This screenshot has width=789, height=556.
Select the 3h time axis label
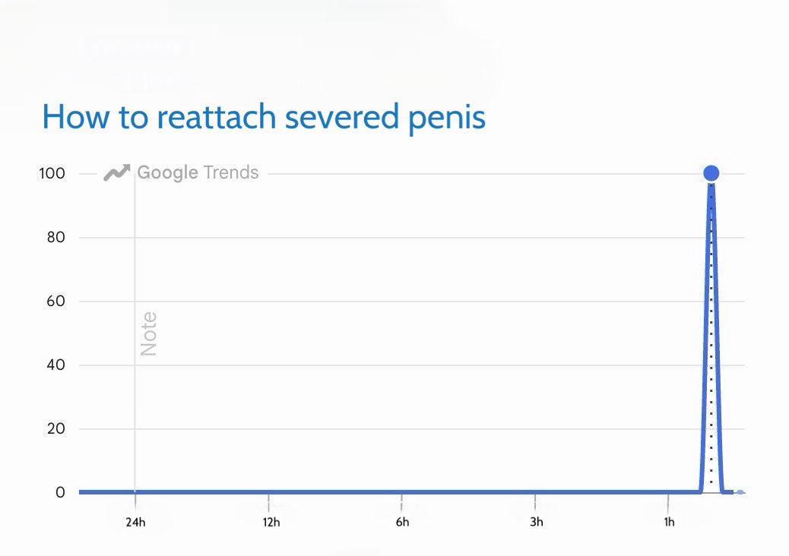(537, 523)
